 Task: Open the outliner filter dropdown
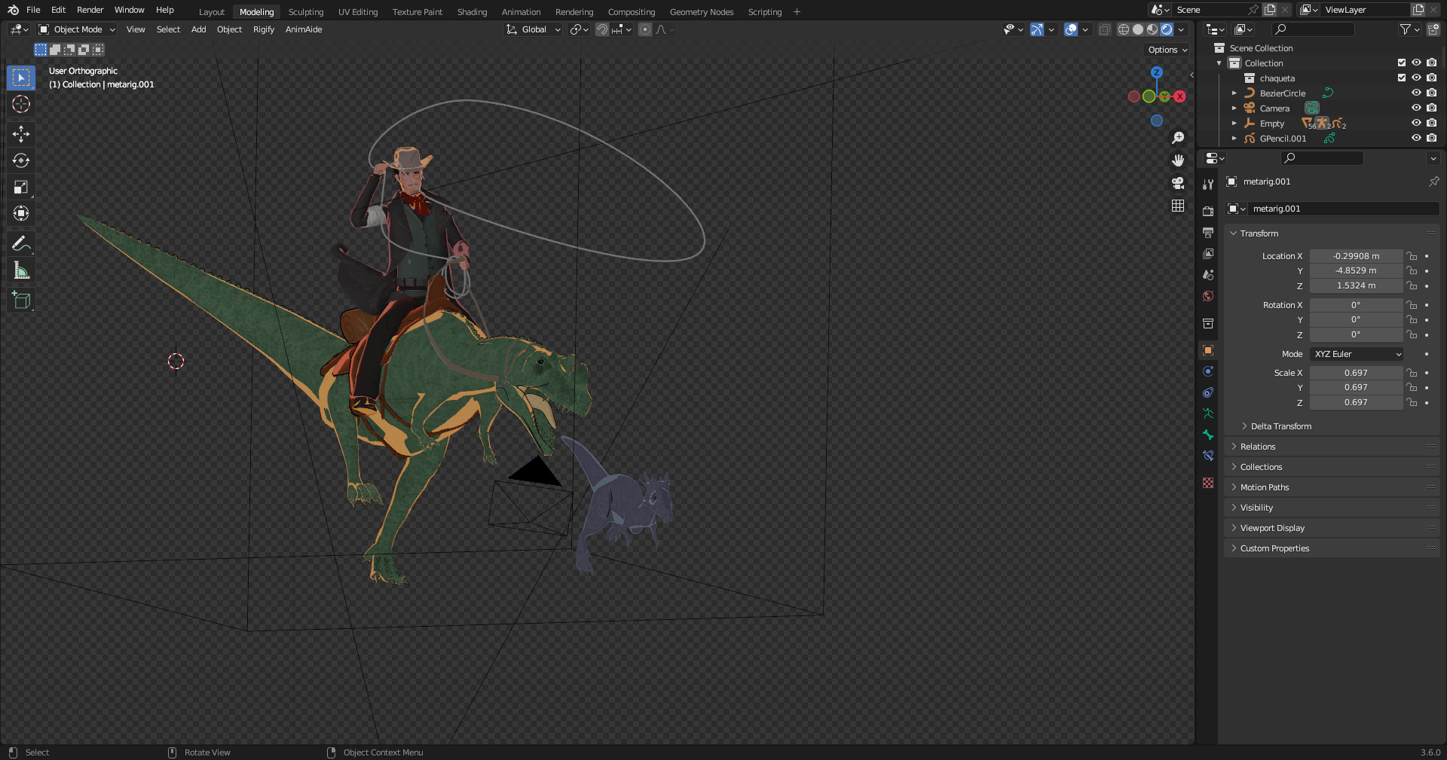pyautogui.click(x=1409, y=29)
